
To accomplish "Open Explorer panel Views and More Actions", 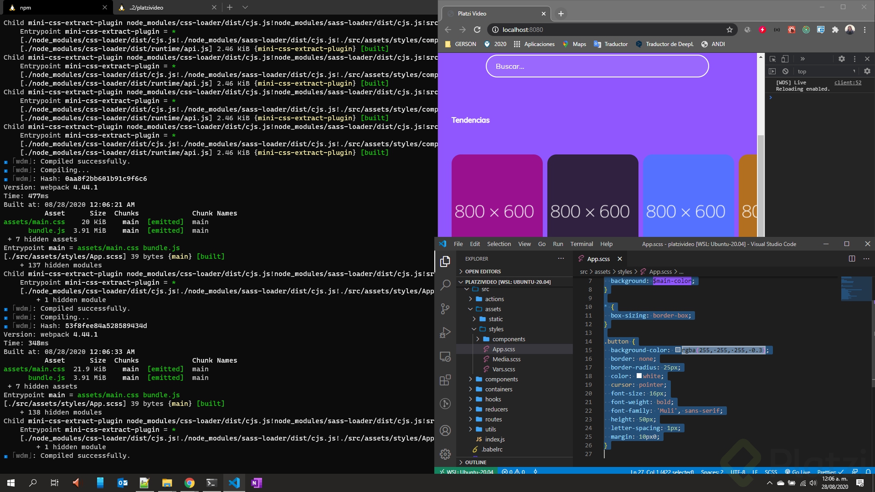I will pos(561,258).
